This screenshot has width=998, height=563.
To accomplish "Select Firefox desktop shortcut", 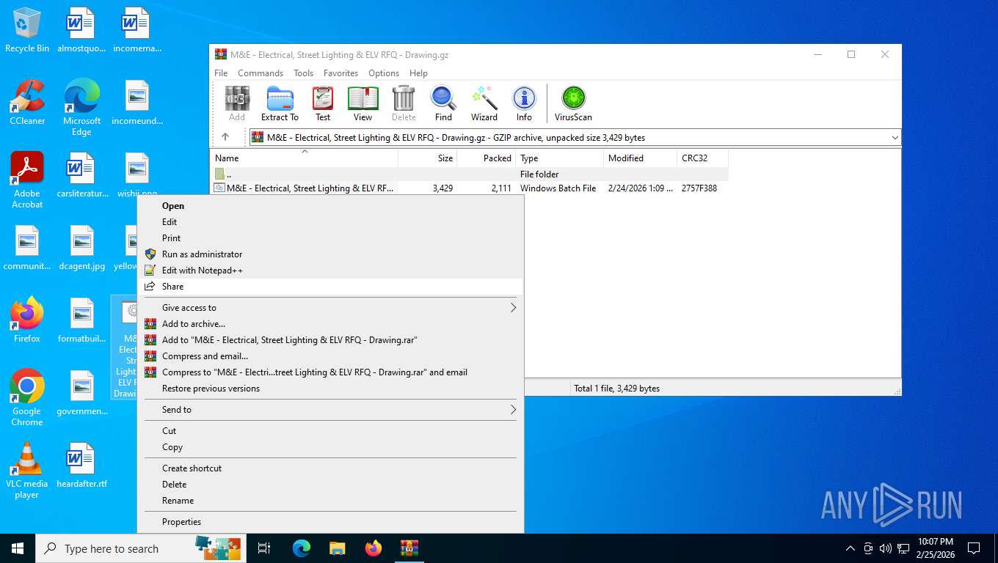I will click(x=27, y=320).
